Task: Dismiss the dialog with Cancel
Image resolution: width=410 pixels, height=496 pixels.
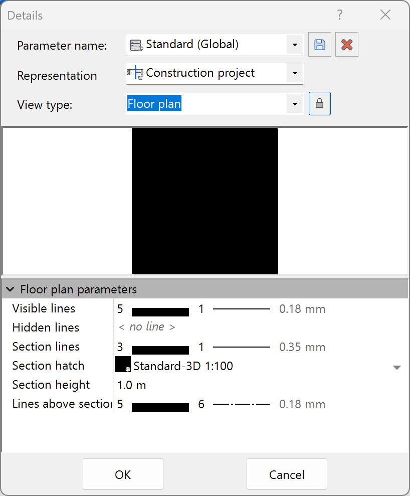Action: 287,473
